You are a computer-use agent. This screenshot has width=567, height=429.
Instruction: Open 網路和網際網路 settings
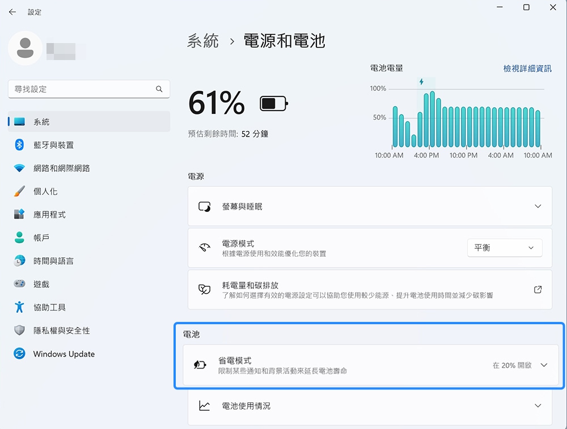coord(89,168)
